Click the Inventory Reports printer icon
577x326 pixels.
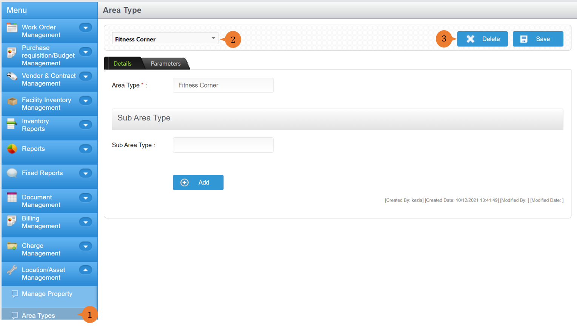[x=12, y=124]
